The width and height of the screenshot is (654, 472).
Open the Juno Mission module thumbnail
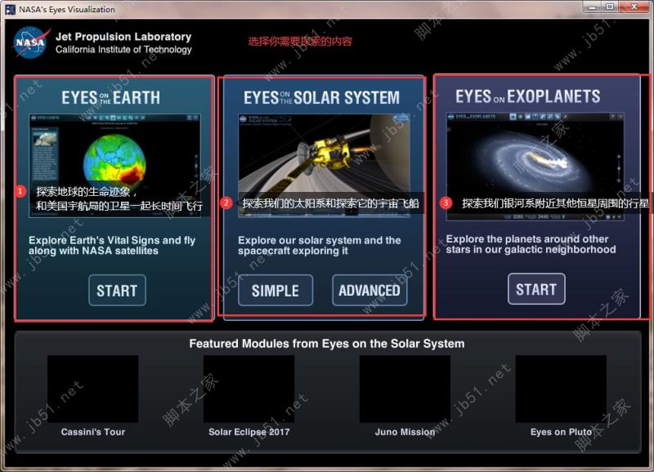[405, 389]
